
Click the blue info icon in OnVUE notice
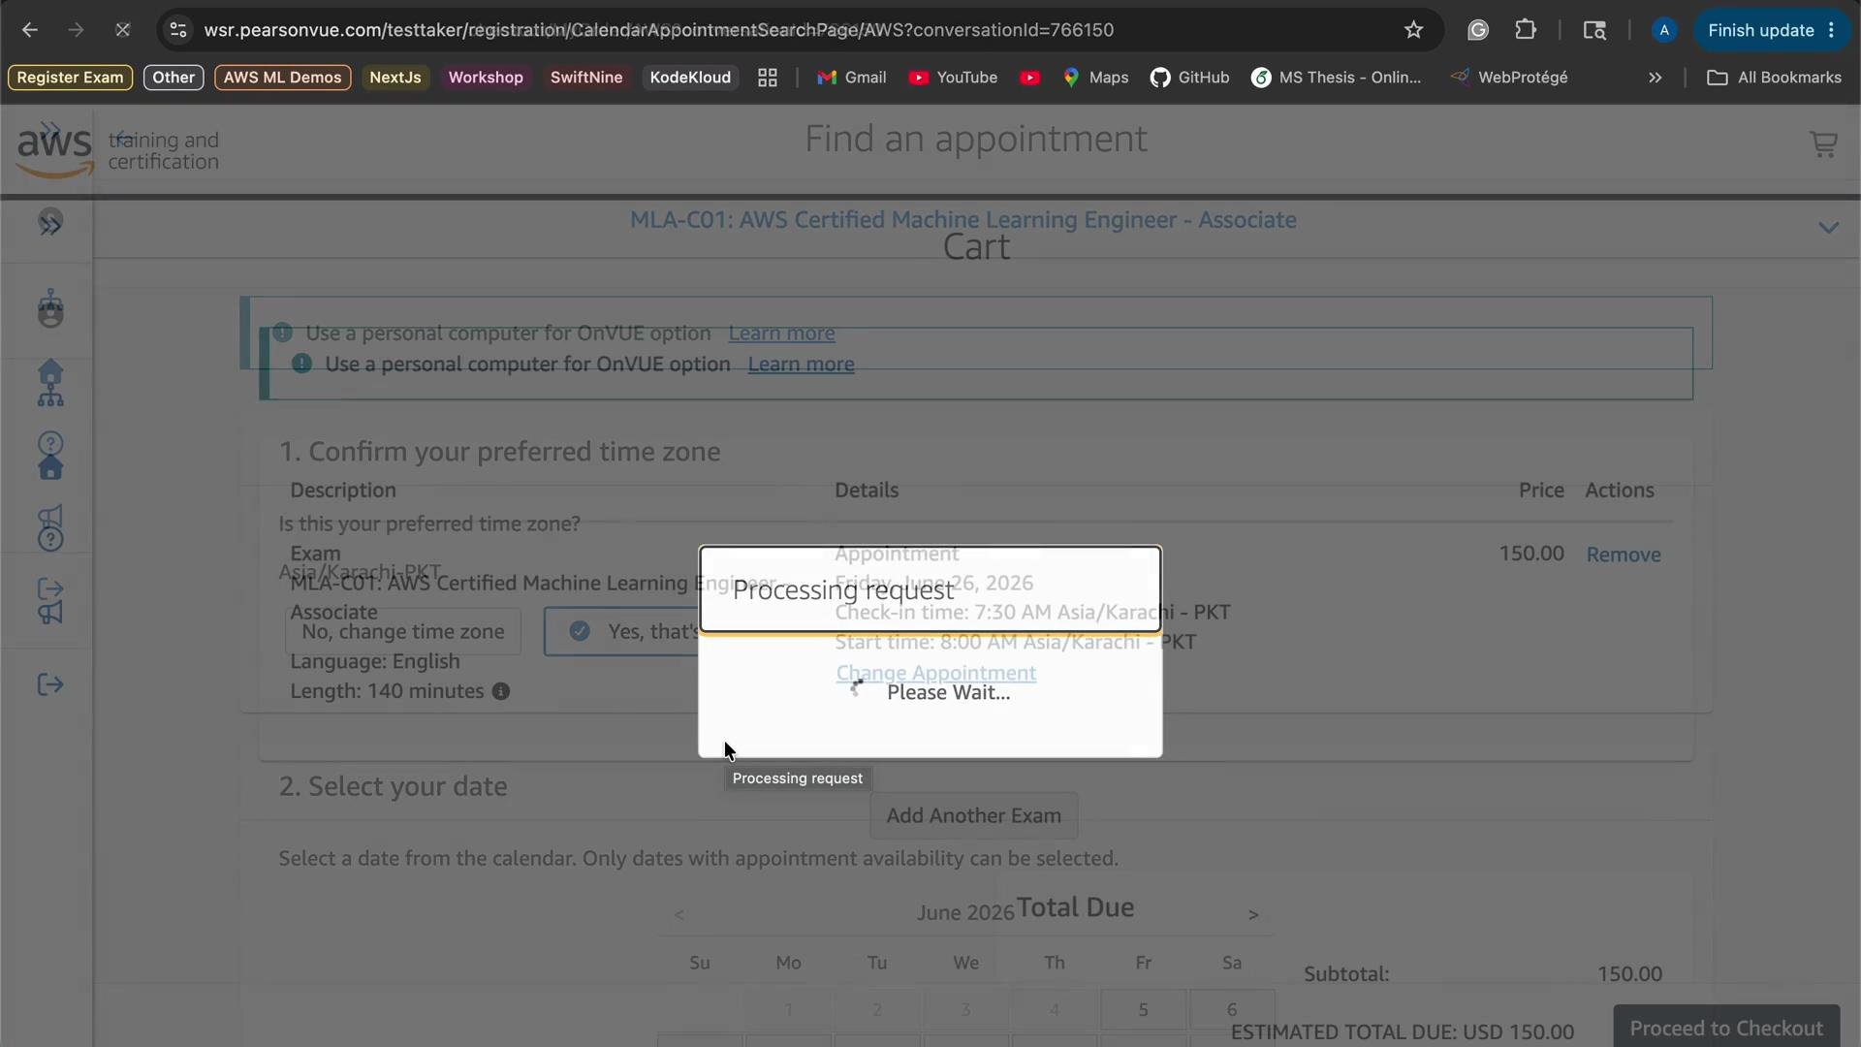tap(301, 364)
